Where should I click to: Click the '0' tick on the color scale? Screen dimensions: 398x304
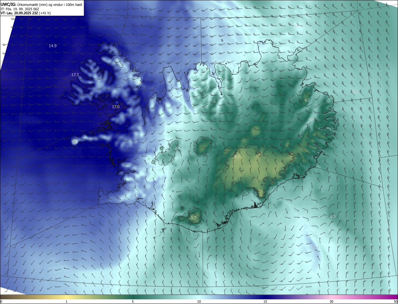click(1, 302)
